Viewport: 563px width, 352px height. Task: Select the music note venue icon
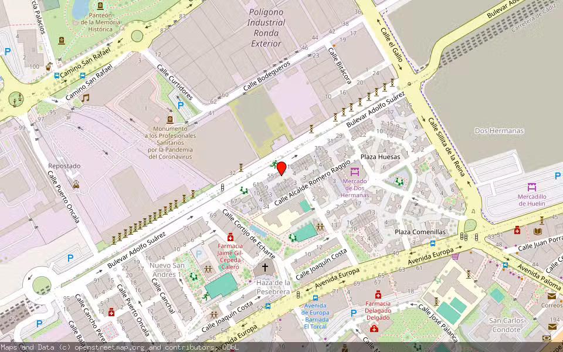click(x=85, y=98)
